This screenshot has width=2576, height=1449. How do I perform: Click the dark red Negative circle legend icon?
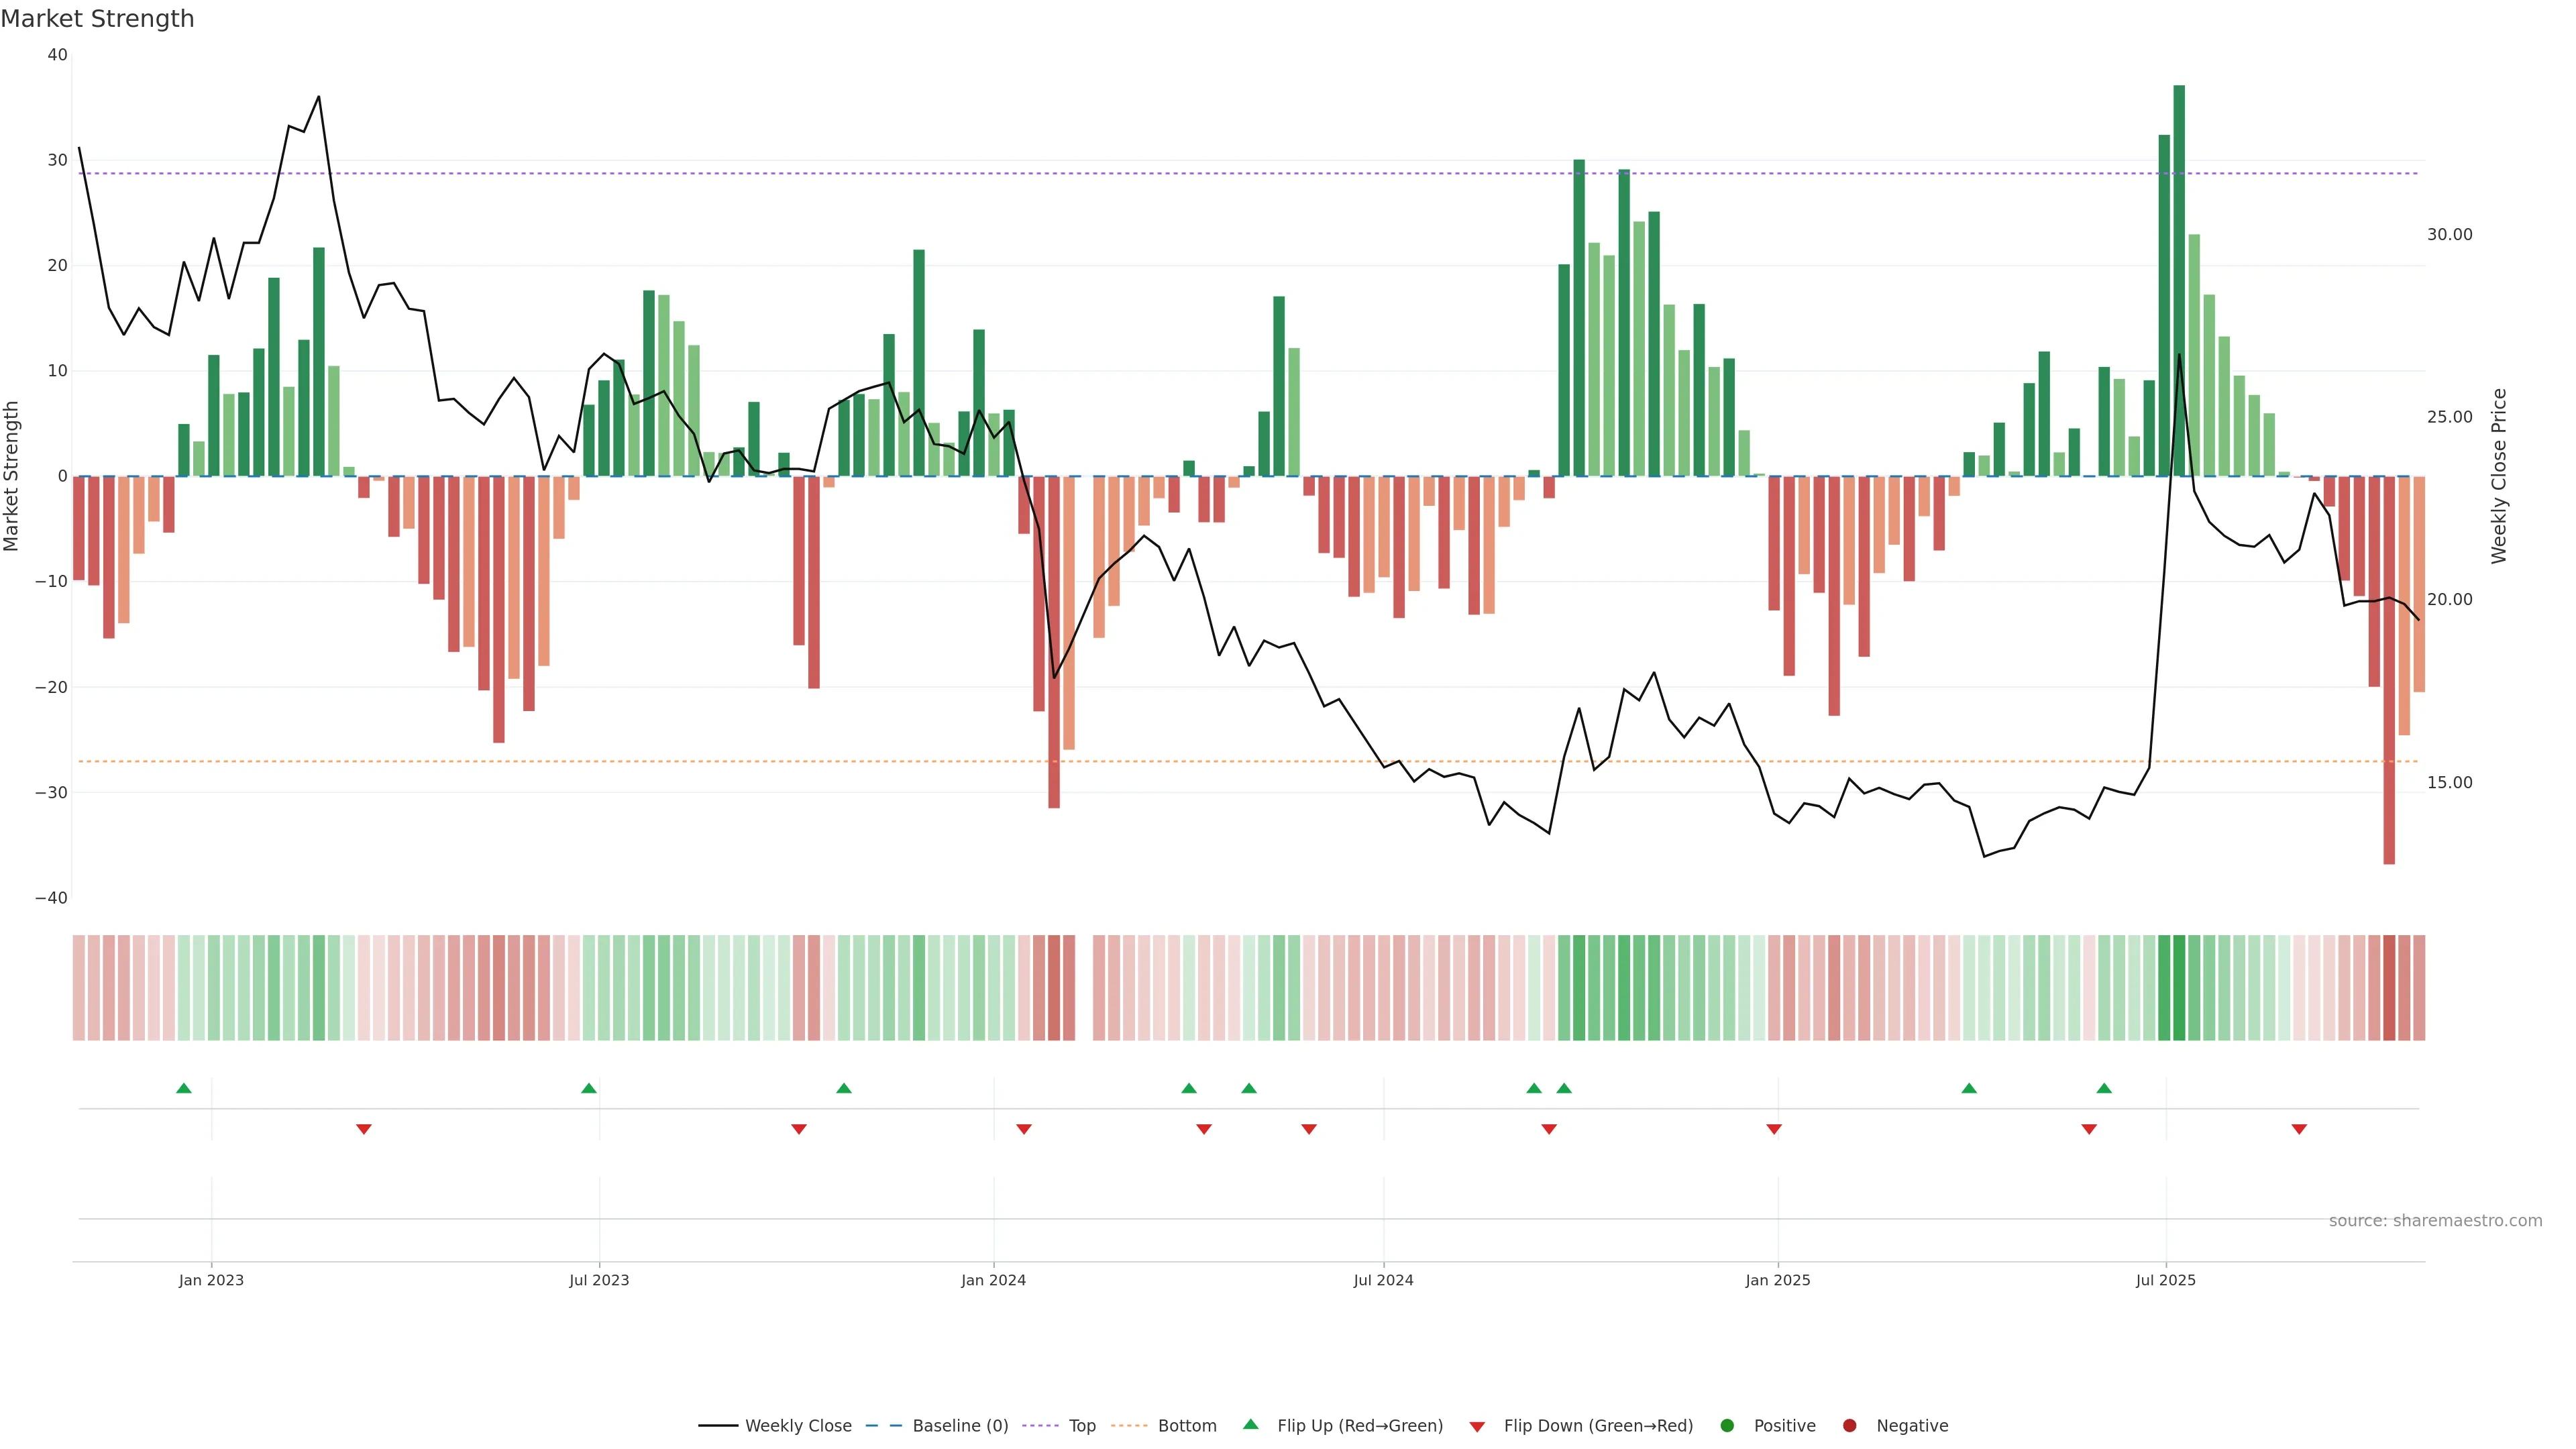(1849, 1425)
